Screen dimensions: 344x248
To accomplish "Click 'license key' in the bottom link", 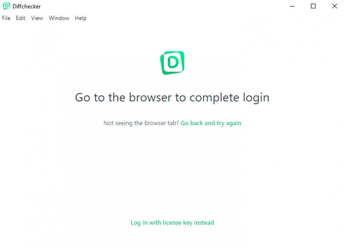I will pos(177,223).
